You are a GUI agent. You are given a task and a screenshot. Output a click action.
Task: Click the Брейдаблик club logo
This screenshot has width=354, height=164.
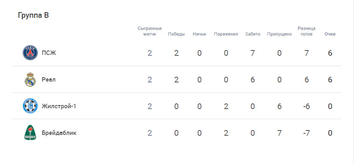[x=30, y=133]
